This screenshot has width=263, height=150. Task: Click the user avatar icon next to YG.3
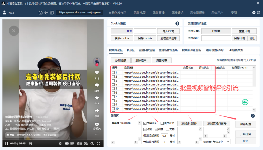pos(4,13)
